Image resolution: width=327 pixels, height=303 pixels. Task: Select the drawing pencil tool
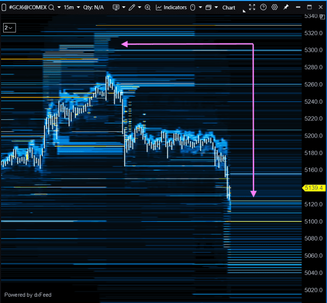132,7
